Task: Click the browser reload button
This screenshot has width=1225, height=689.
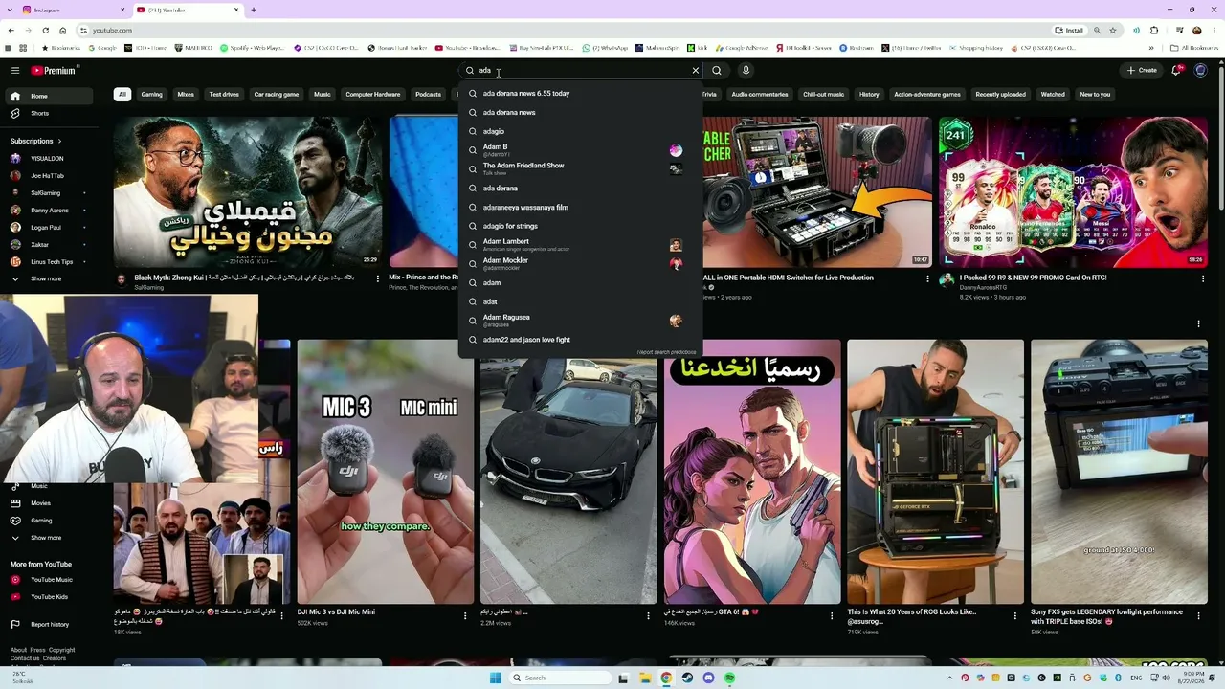Action: click(45, 31)
